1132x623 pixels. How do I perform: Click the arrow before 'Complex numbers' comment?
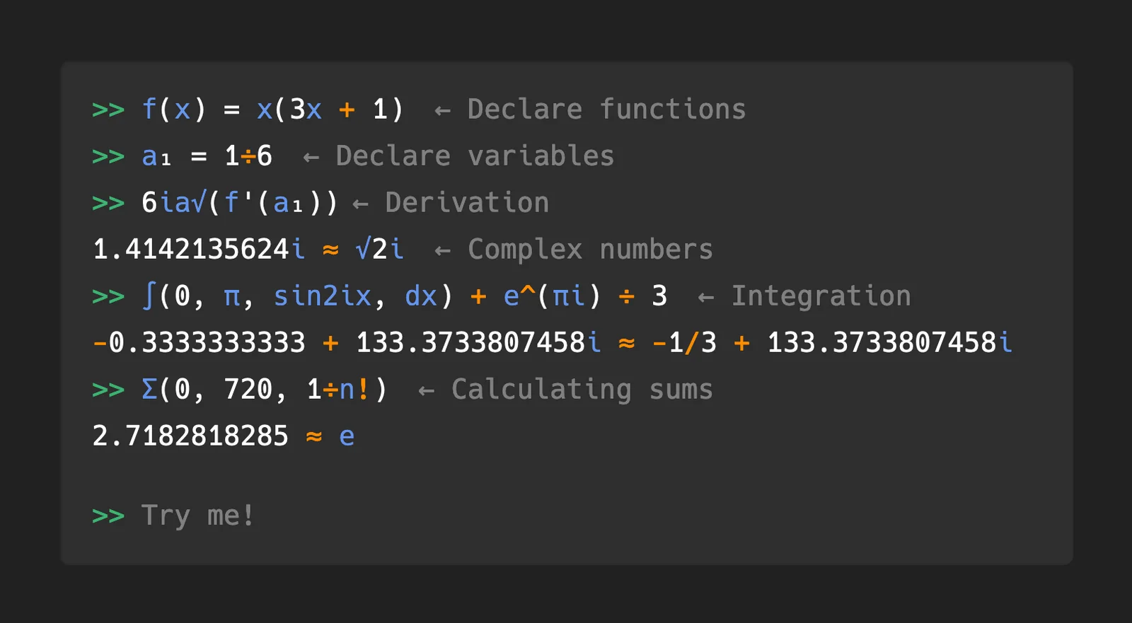click(x=443, y=250)
